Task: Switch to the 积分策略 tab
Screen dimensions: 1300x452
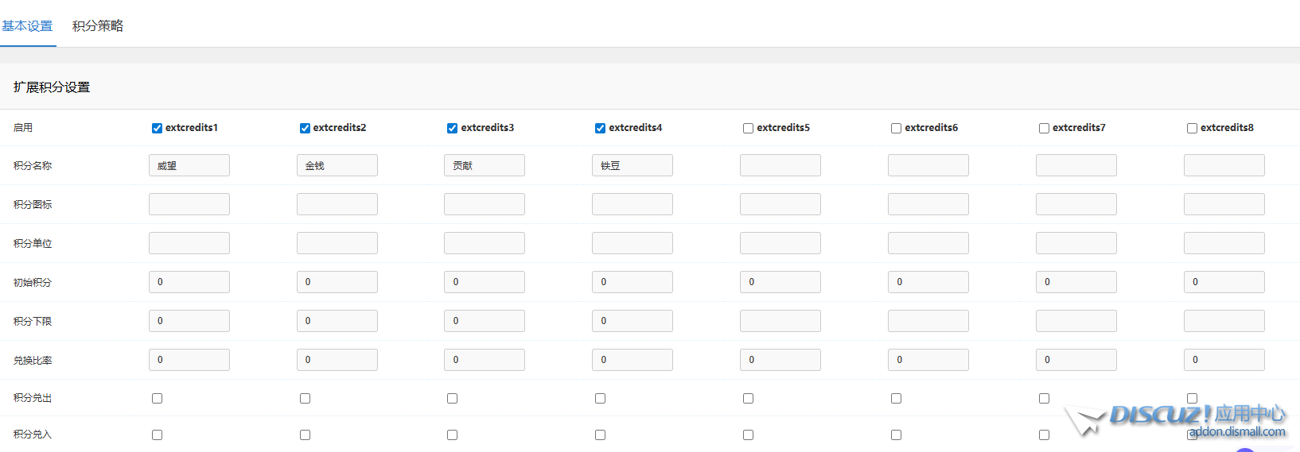Action: [98, 26]
